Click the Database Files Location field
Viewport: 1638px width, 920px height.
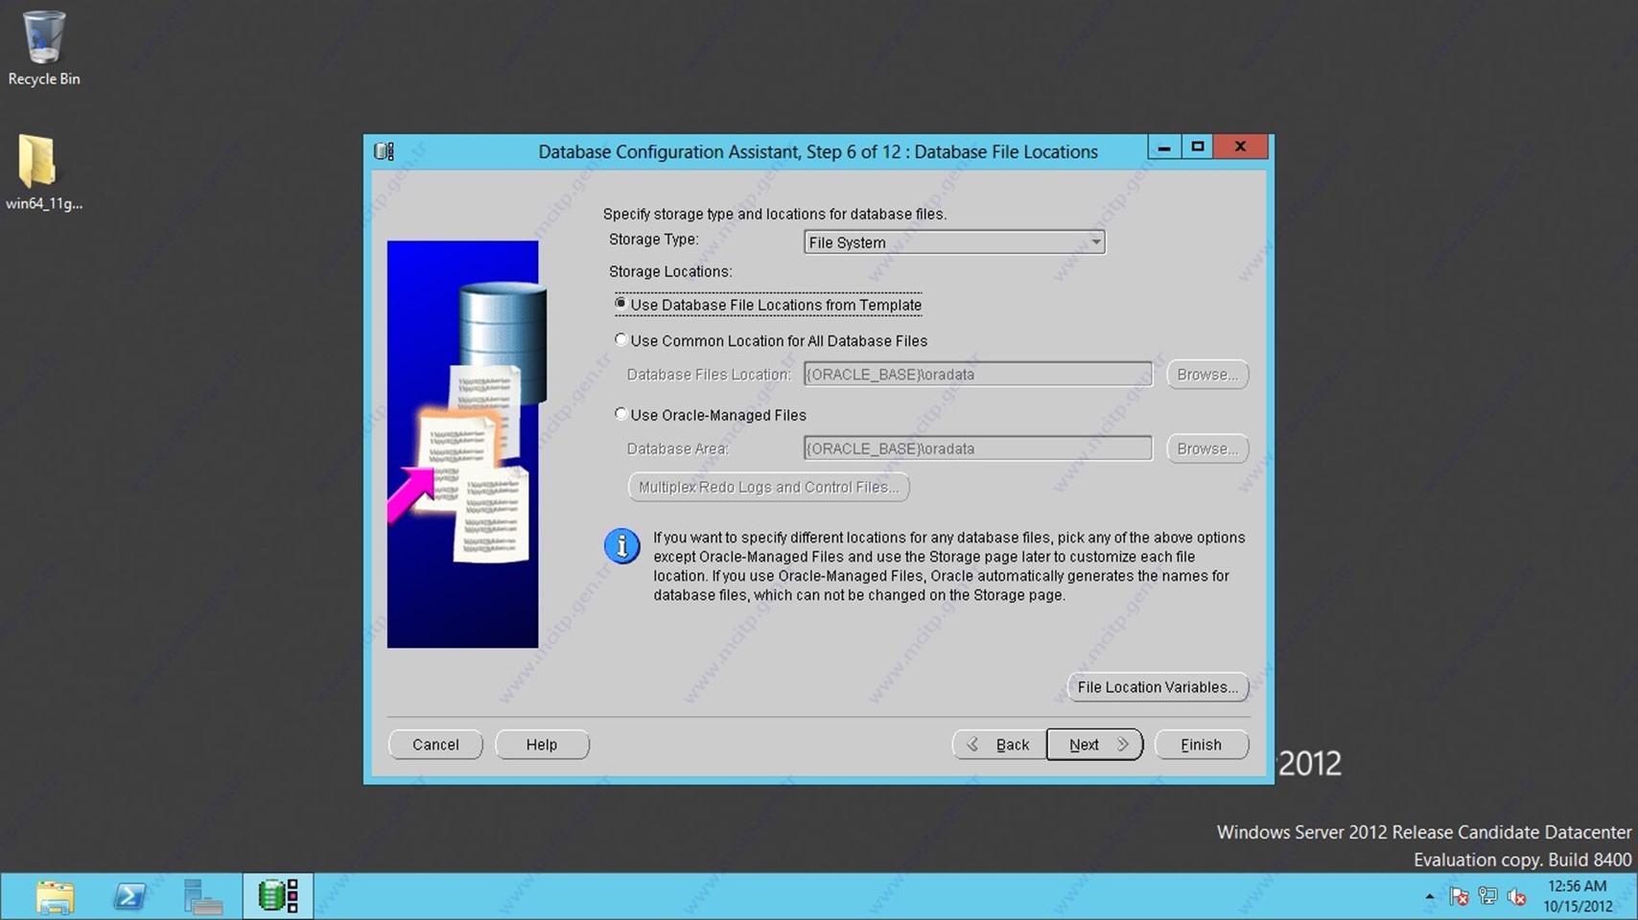click(977, 374)
